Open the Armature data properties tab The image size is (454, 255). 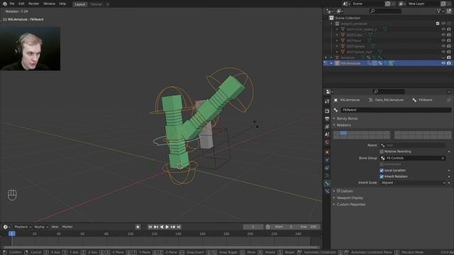[327, 176]
